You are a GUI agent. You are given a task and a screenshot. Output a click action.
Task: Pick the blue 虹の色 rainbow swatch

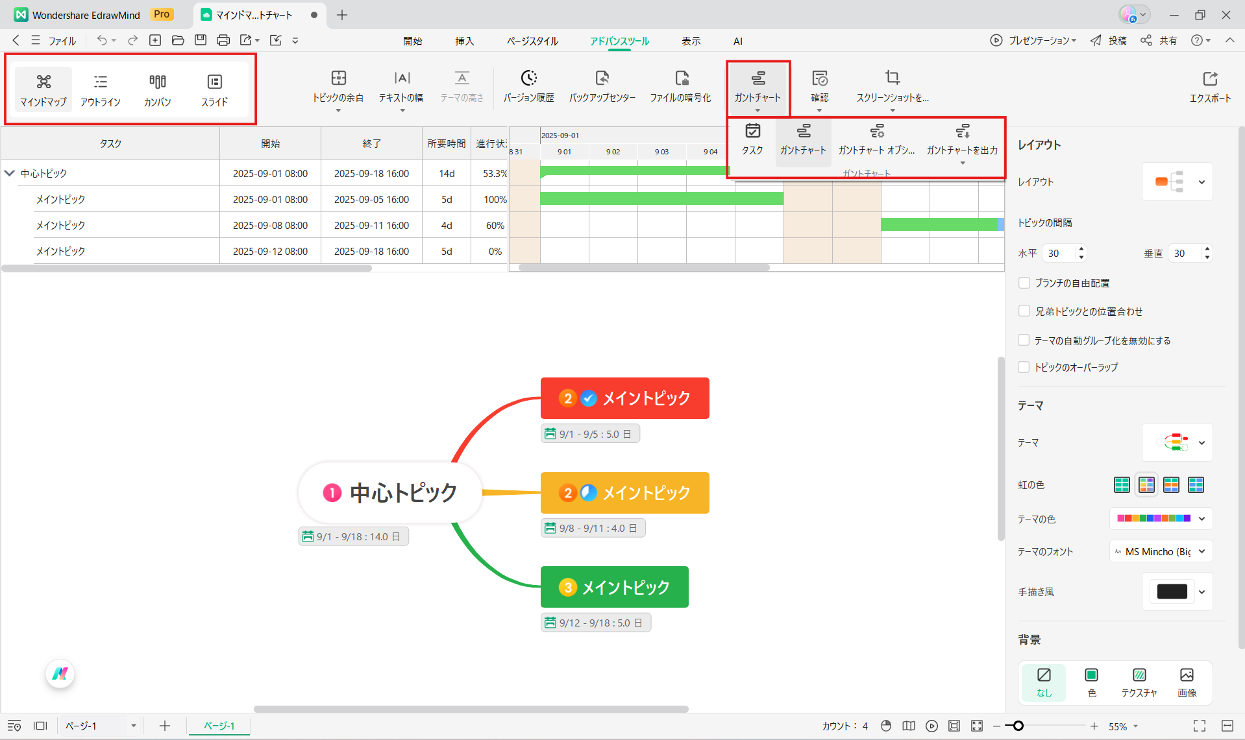tap(1196, 484)
